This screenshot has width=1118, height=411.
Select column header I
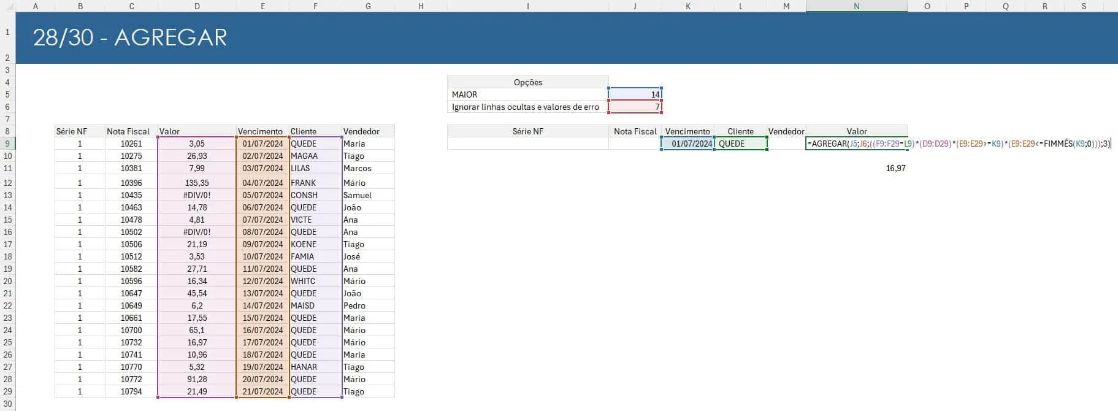527,6
